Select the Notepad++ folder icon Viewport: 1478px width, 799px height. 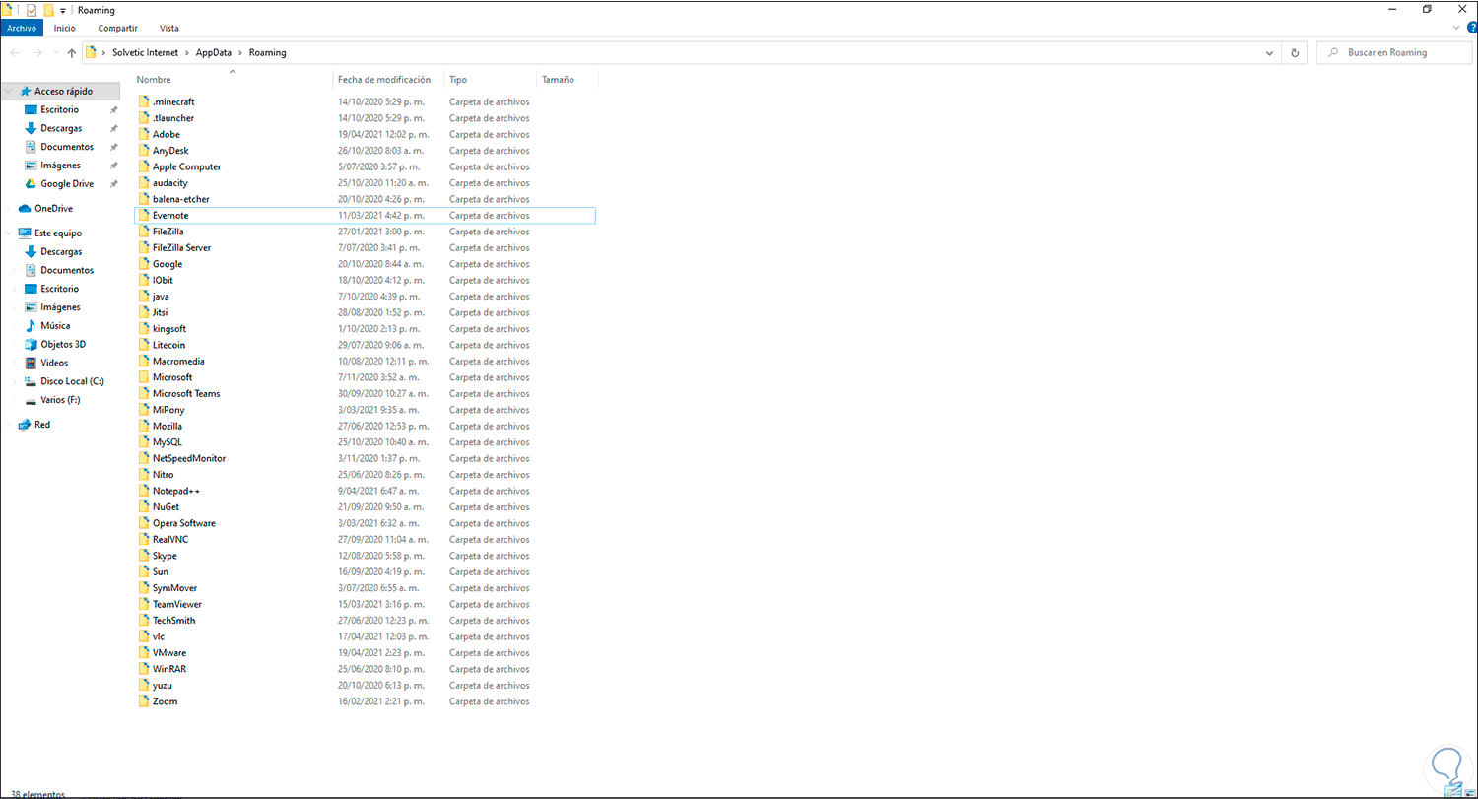(x=144, y=491)
